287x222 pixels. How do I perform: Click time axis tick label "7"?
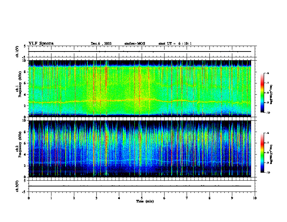tap(187, 198)
